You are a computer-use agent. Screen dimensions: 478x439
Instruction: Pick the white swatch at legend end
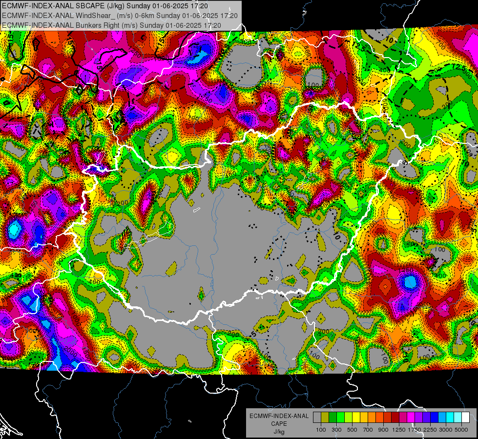pyautogui.click(x=466, y=418)
